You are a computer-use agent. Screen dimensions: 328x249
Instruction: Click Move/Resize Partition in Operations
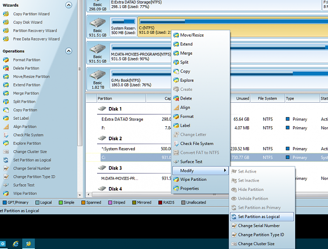(31, 76)
